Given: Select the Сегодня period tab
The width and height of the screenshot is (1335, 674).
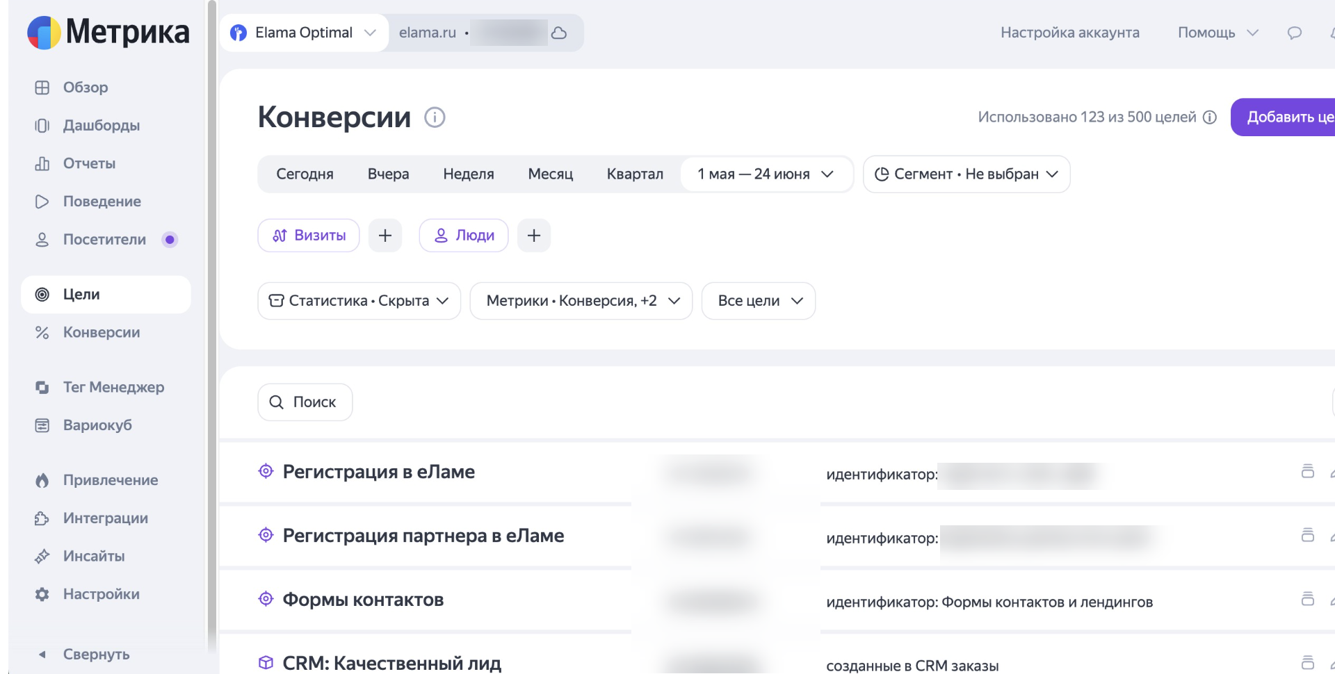Looking at the screenshot, I should coord(305,174).
